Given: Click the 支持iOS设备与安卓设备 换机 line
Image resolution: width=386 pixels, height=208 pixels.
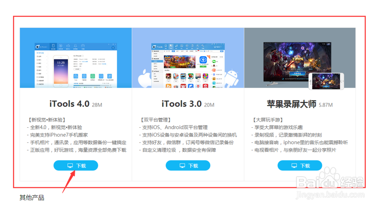Looking at the screenshot, I should point(188,135).
